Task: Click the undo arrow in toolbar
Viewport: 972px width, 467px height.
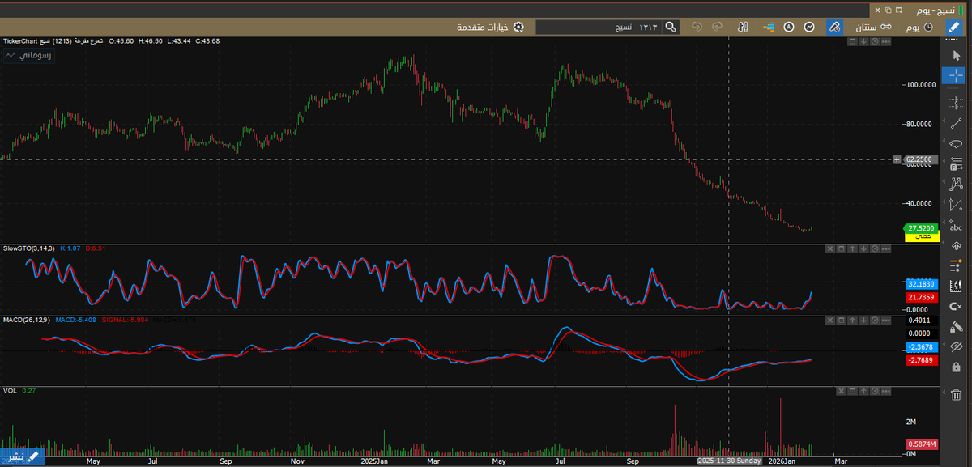Action: (x=697, y=27)
